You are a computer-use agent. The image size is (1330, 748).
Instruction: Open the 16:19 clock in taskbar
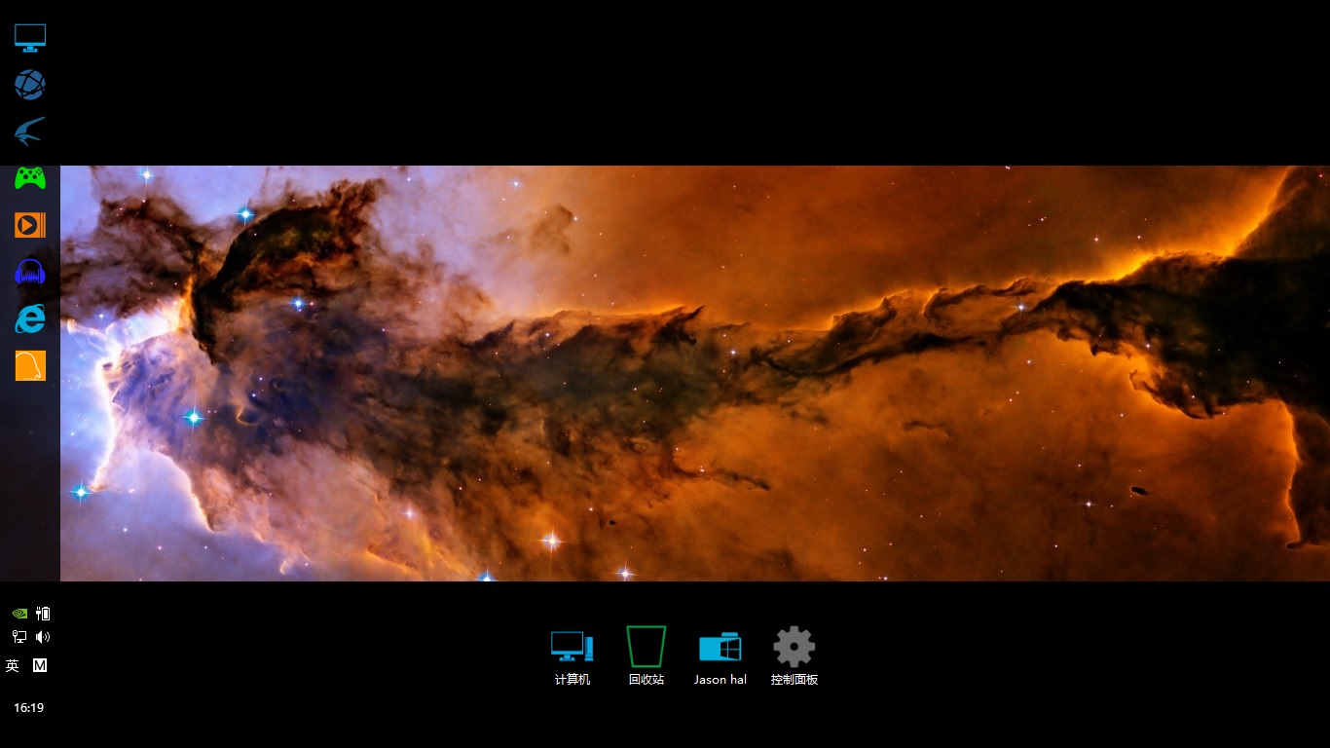click(x=28, y=708)
